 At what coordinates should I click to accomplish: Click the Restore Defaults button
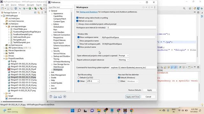click(x=135, y=90)
